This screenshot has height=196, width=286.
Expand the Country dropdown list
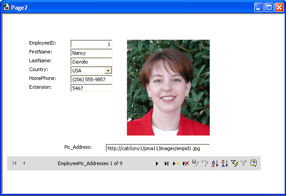point(108,71)
